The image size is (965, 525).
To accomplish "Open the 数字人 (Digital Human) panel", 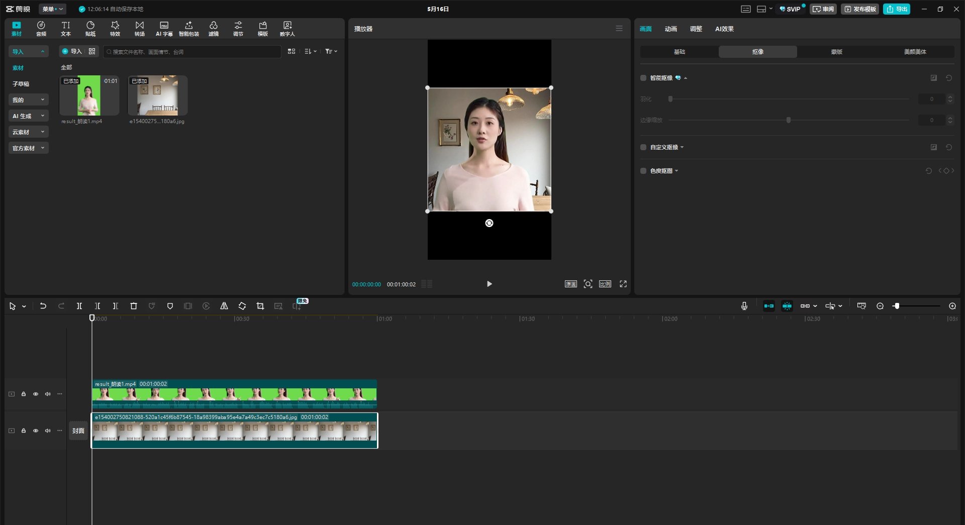I will tap(287, 28).
